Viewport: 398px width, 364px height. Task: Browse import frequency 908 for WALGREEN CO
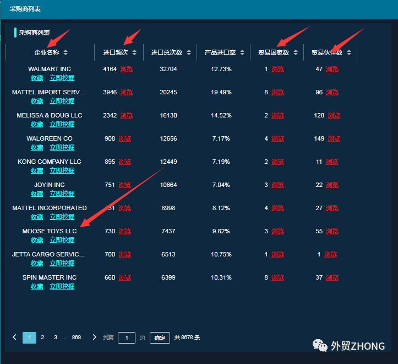[x=125, y=138]
